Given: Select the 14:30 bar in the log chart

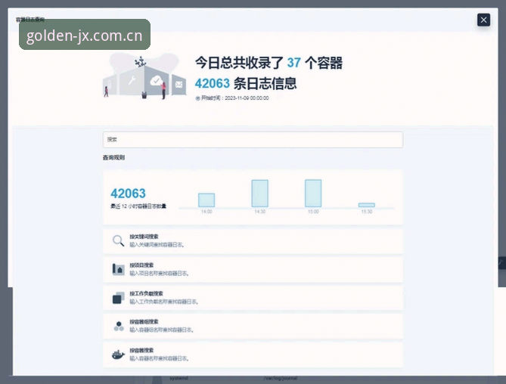Looking at the screenshot, I should click(259, 194).
